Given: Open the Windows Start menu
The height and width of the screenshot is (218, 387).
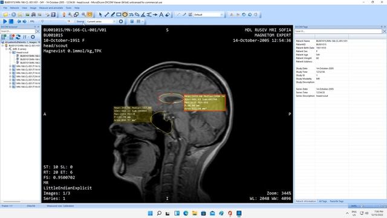Looking at the screenshot, I should 150,213.
